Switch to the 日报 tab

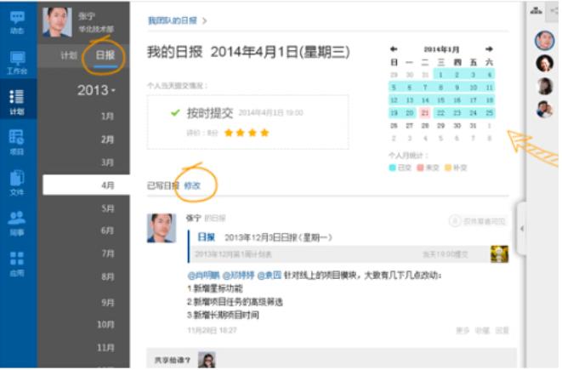click(x=105, y=55)
